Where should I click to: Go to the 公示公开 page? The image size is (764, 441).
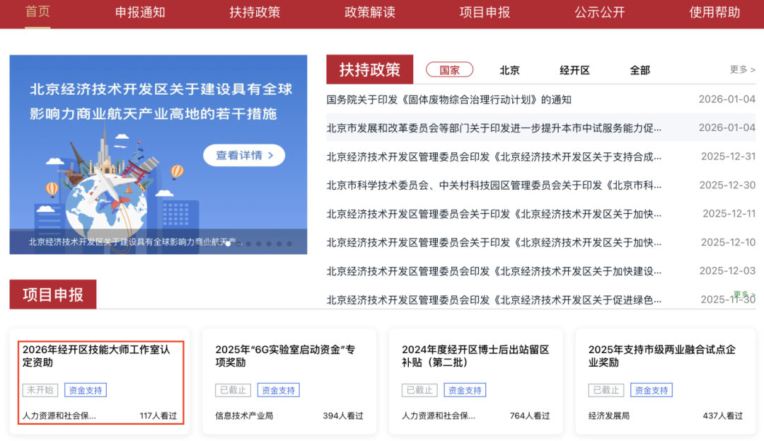pos(599,12)
